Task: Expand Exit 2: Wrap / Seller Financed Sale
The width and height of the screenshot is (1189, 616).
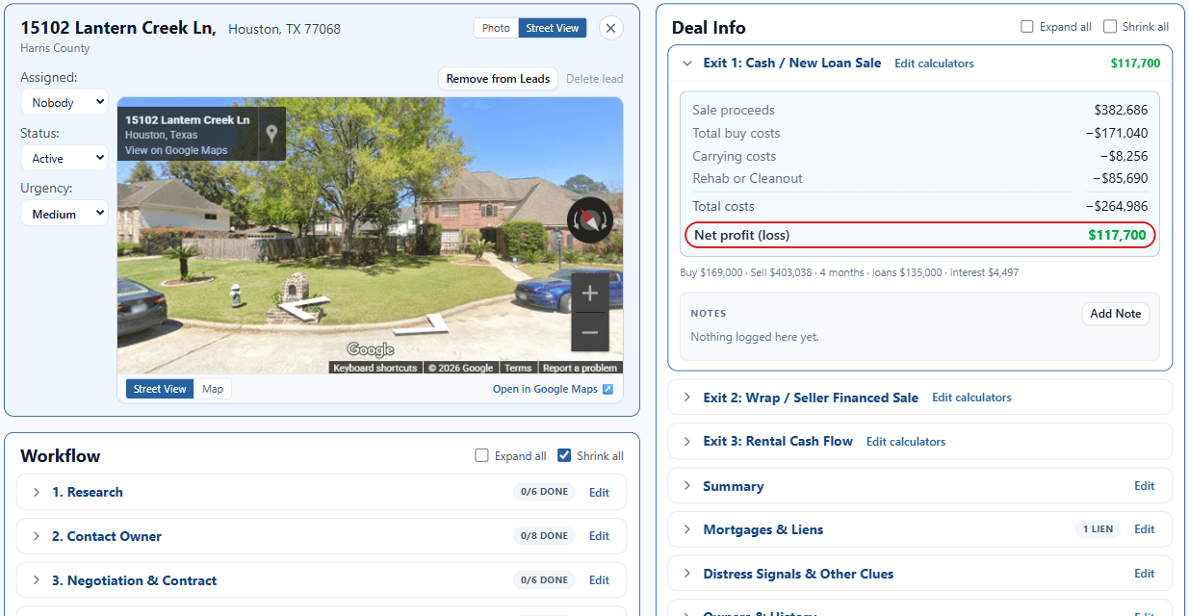Action: coord(686,398)
